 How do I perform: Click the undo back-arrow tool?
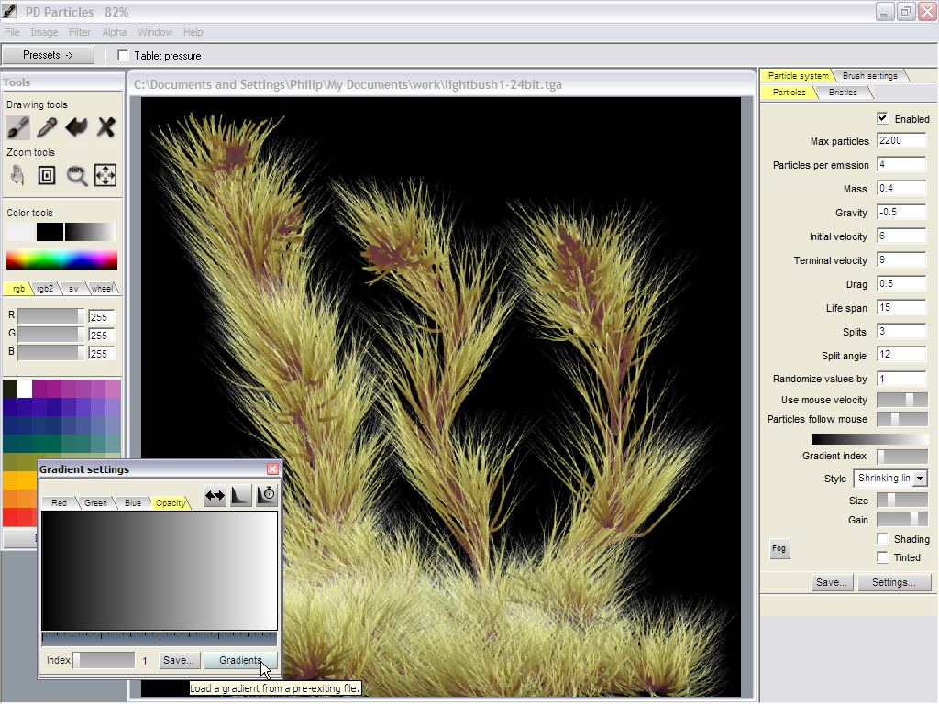76,127
